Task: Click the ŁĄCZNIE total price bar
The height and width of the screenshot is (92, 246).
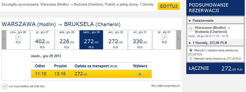Action: click(216, 68)
